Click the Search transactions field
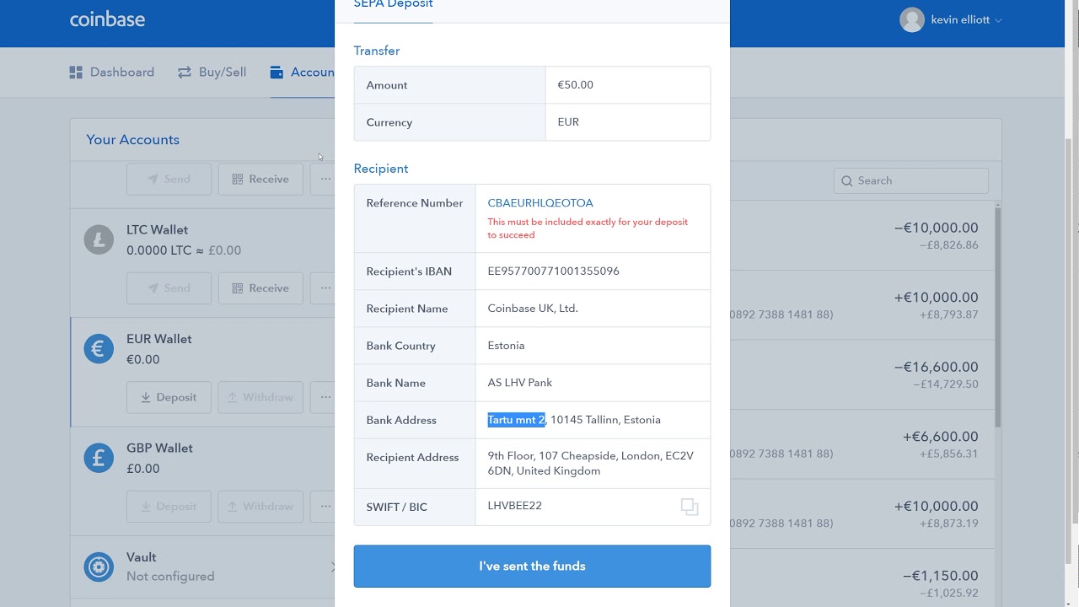Screen dimensions: 1079x607 pyautogui.click(x=911, y=180)
